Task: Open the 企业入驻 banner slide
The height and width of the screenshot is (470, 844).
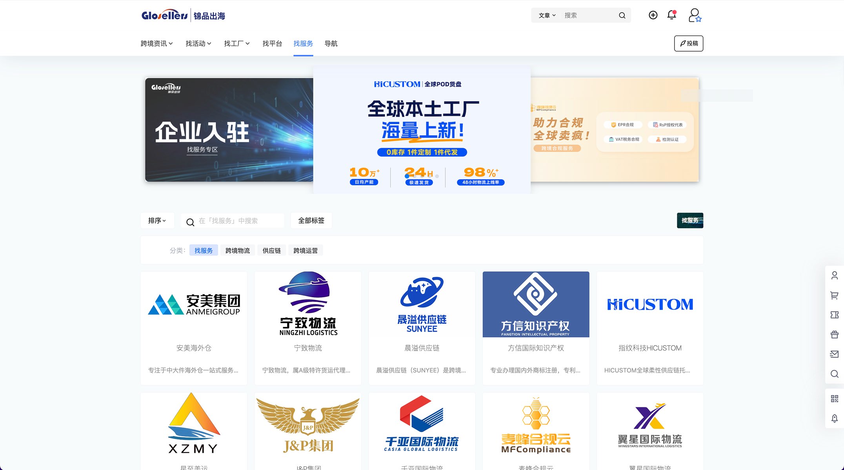Action: click(x=229, y=130)
